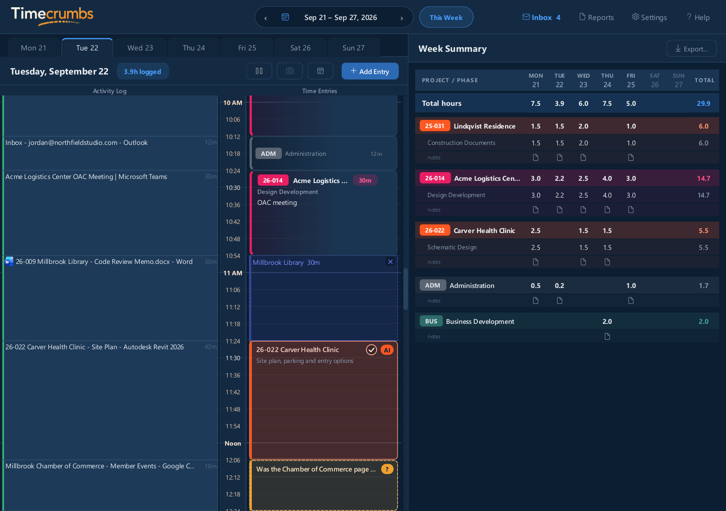The width and height of the screenshot is (726, 511).
Task: Click the question mark badge on Chamber of Commerce entry
Action: pos(387,469)
